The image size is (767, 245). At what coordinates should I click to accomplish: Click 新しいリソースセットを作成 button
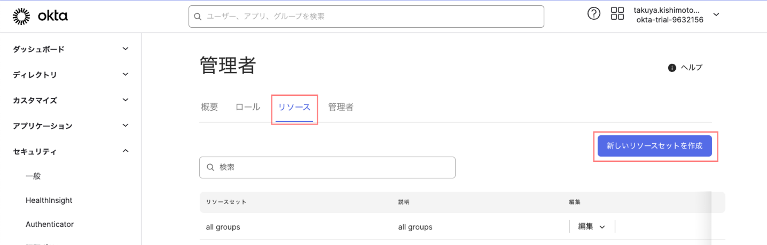tap(654, 146)
